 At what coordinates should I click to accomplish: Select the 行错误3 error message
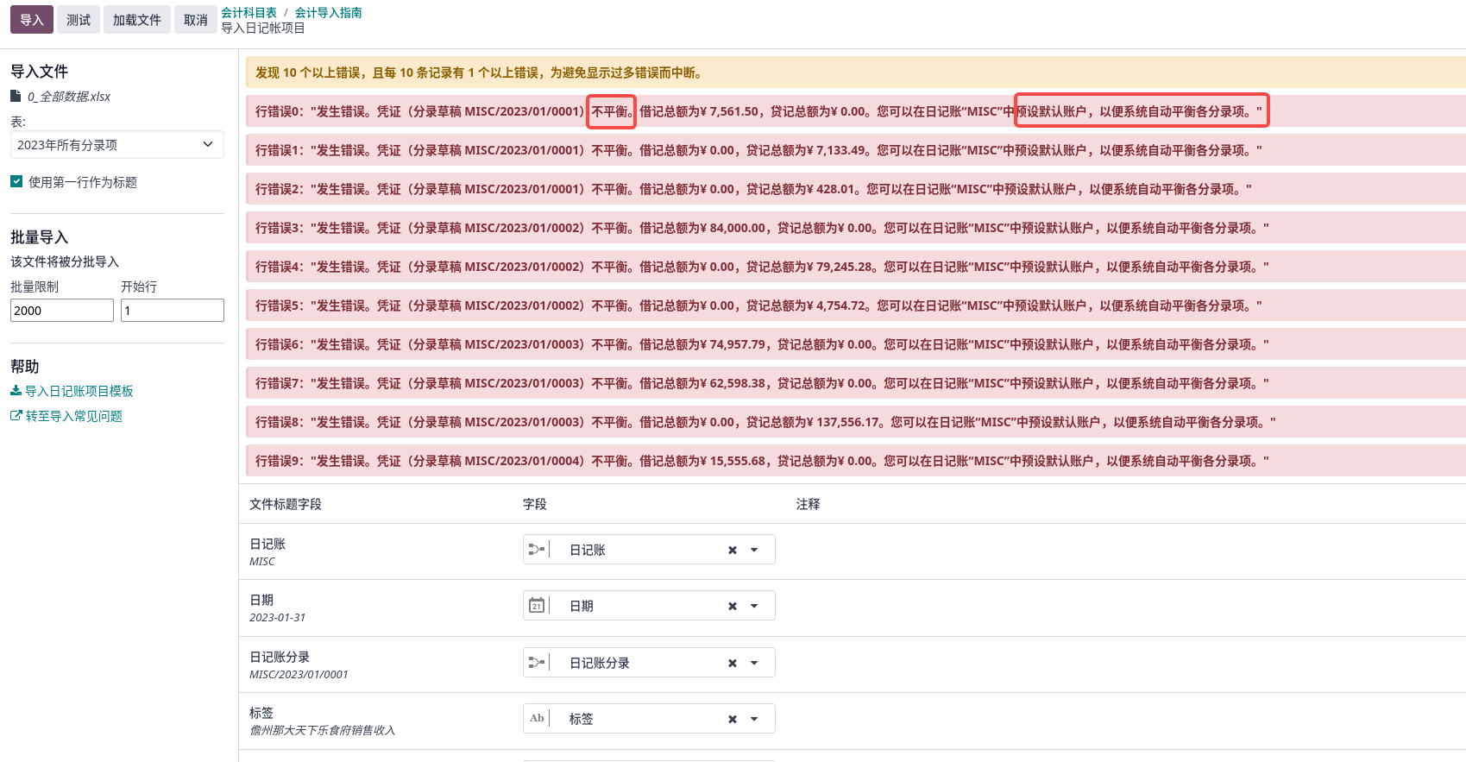[855, 228]
